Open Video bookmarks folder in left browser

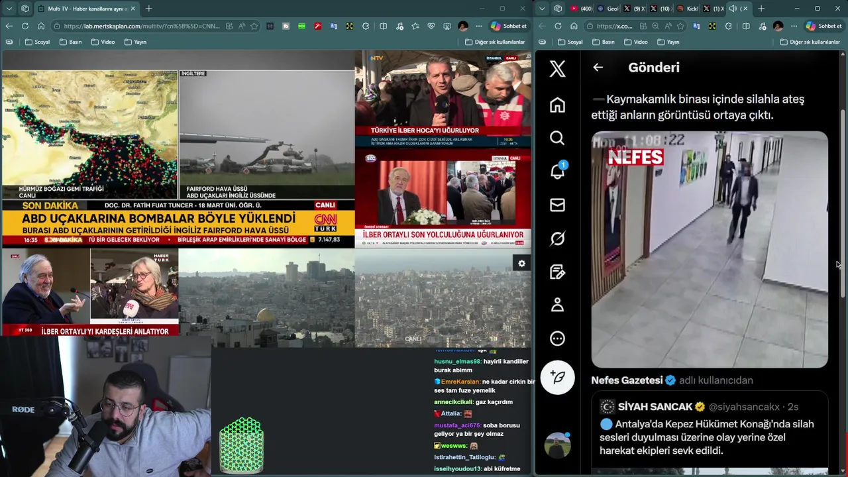103,42
